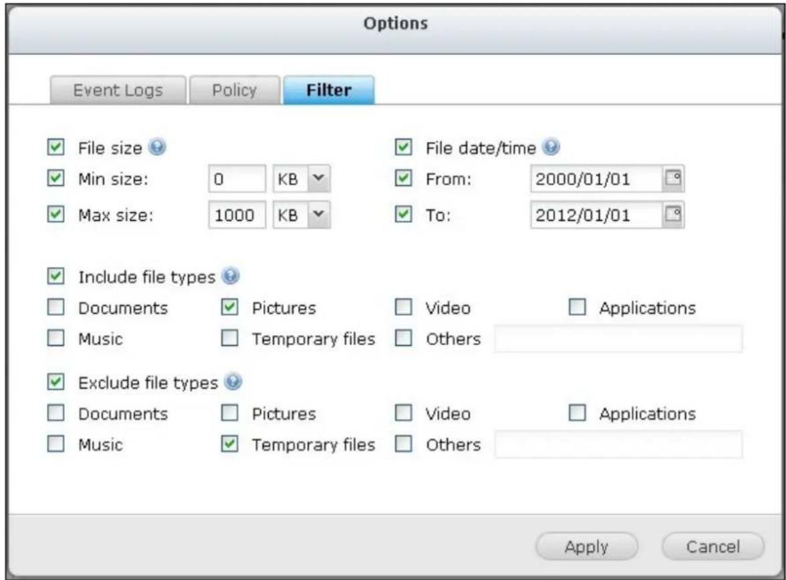Disable the Exclude file types checkbox
Screen dimensions: 786x580
click(55, 382)
